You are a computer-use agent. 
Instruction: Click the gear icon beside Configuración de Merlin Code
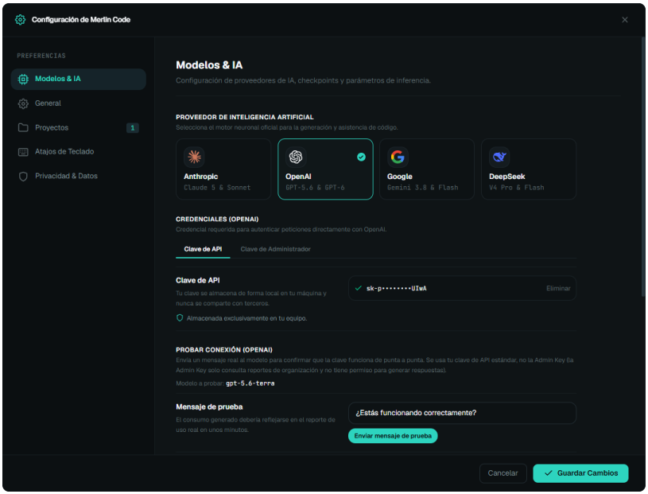[x=20, y=19]
